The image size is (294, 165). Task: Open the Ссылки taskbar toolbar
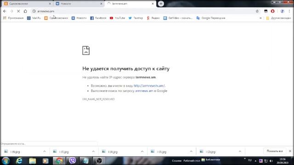176,161
